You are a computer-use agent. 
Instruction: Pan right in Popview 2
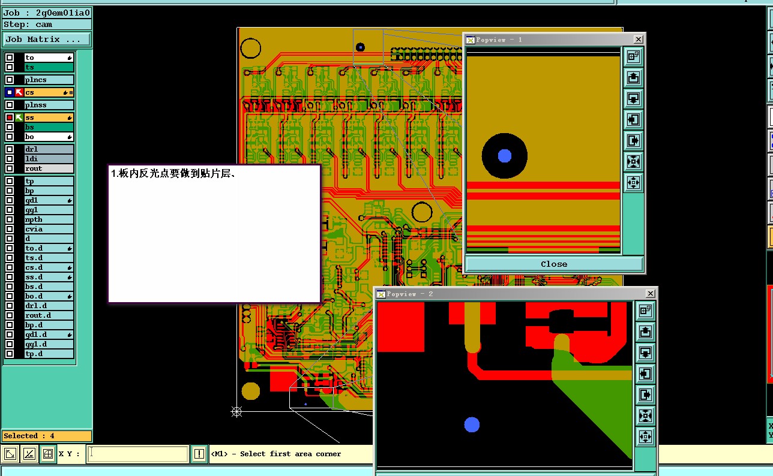pyautogui.click(x=645, y=395)
